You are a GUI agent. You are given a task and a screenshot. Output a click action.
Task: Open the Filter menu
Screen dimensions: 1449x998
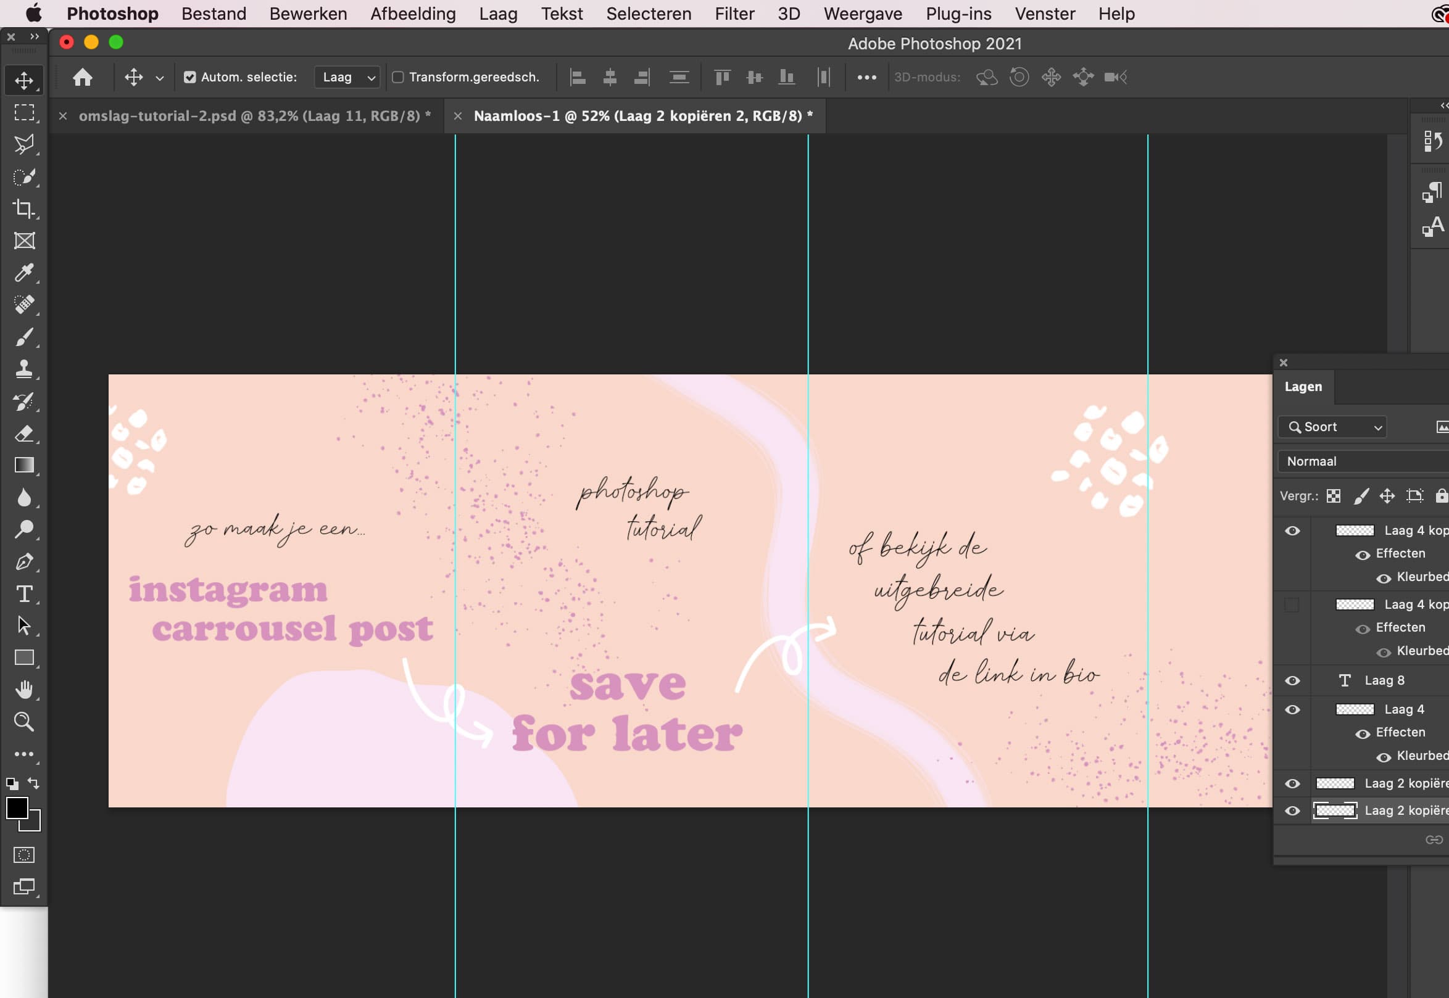[x=734, y=13]
